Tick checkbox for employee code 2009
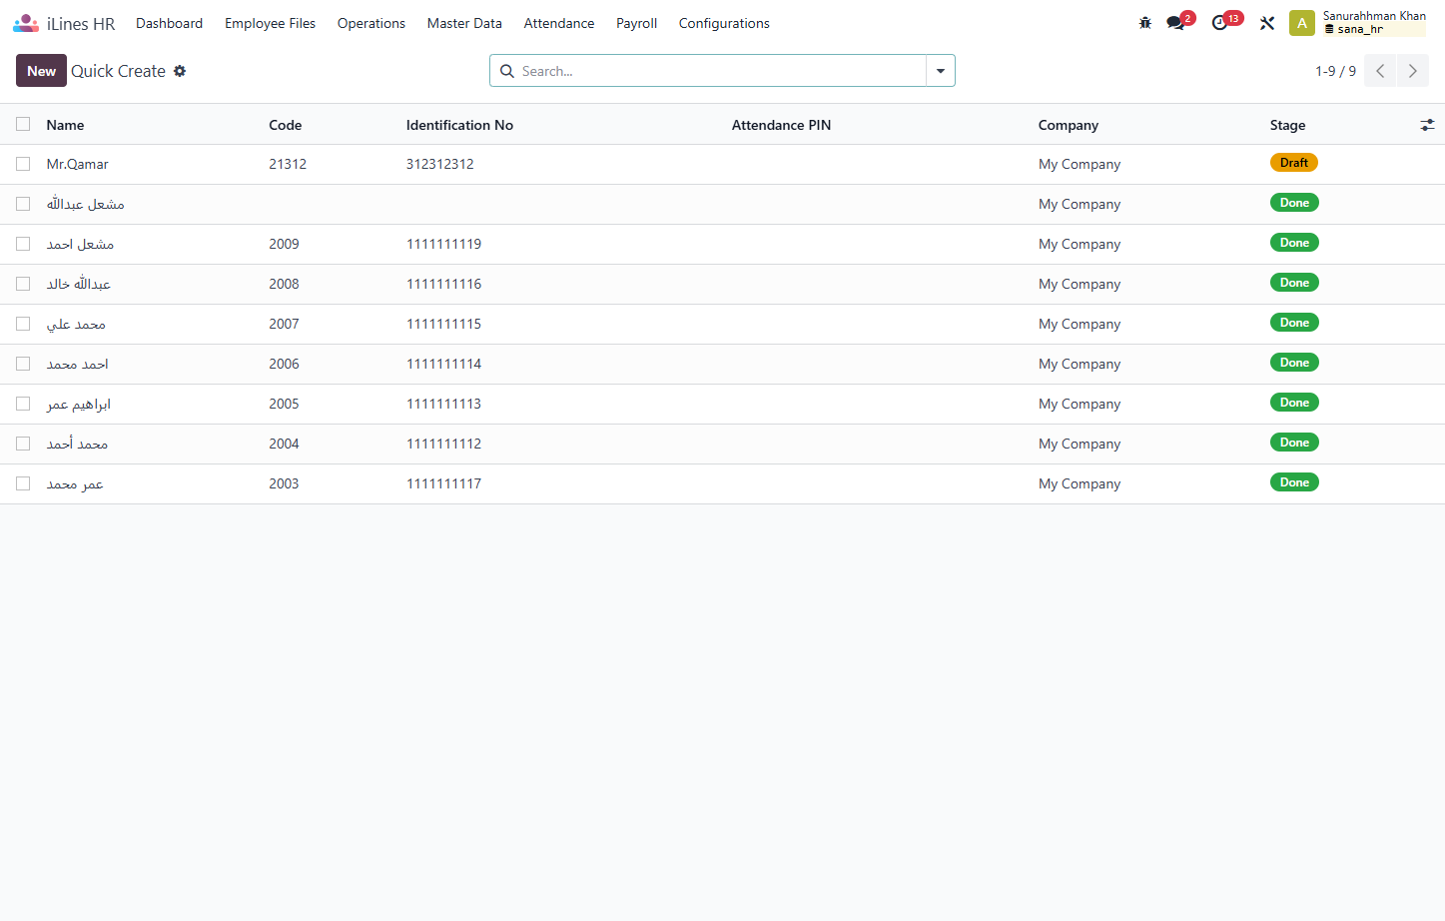 coord(23,244)
